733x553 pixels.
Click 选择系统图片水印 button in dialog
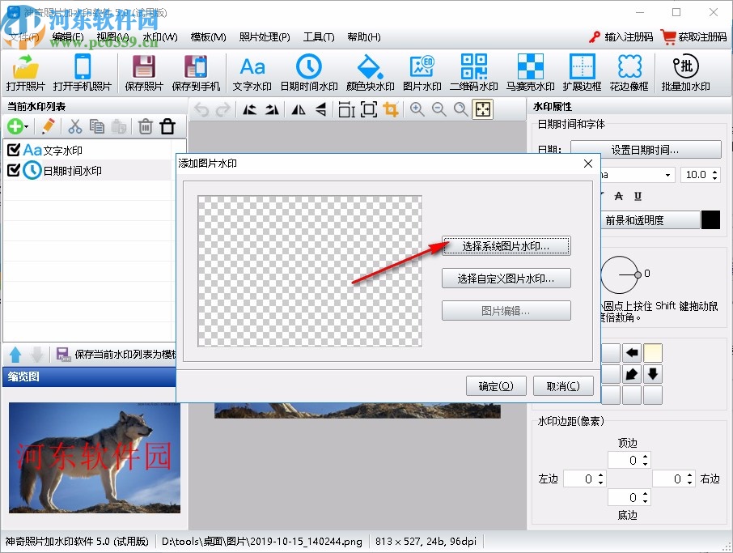[x=506, y=245]
